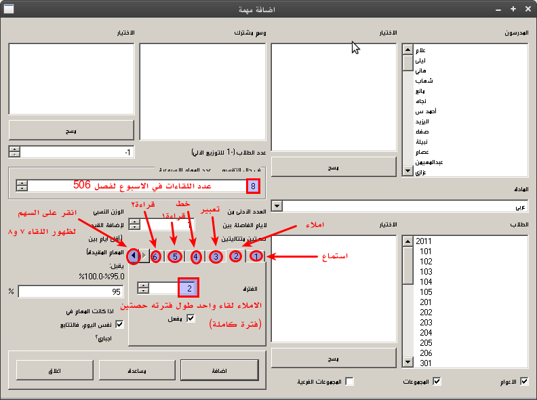Click stepper arrows for number of students
Viewport: 537px width, 400px height.
pos(14,152)
